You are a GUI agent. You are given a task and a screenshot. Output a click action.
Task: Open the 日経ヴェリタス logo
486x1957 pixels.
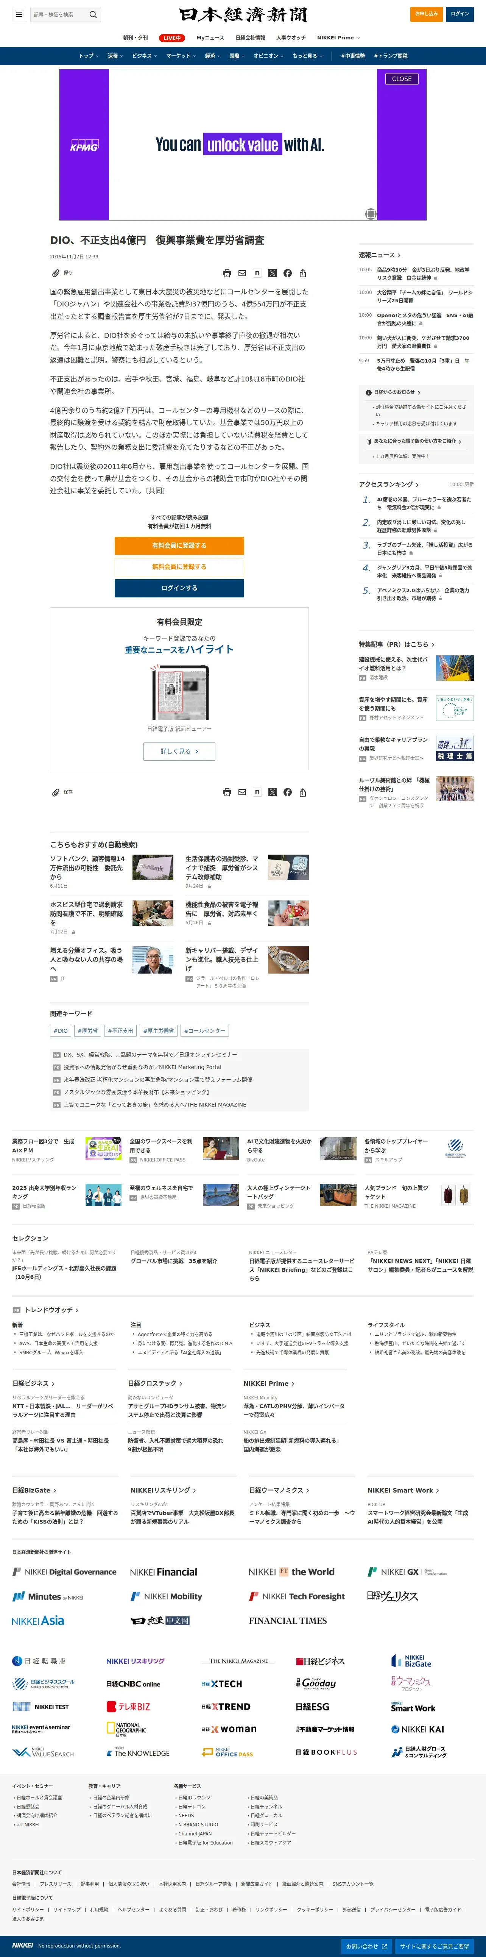tap(393, 1596)
